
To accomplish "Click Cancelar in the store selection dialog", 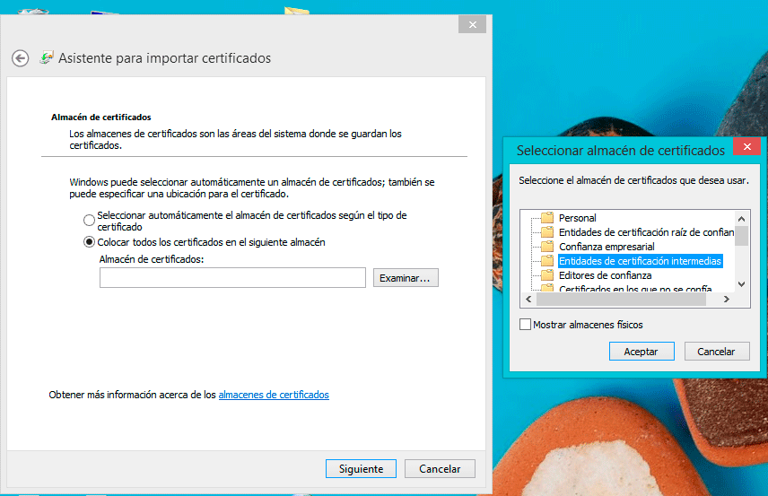I will pos(717,351).
